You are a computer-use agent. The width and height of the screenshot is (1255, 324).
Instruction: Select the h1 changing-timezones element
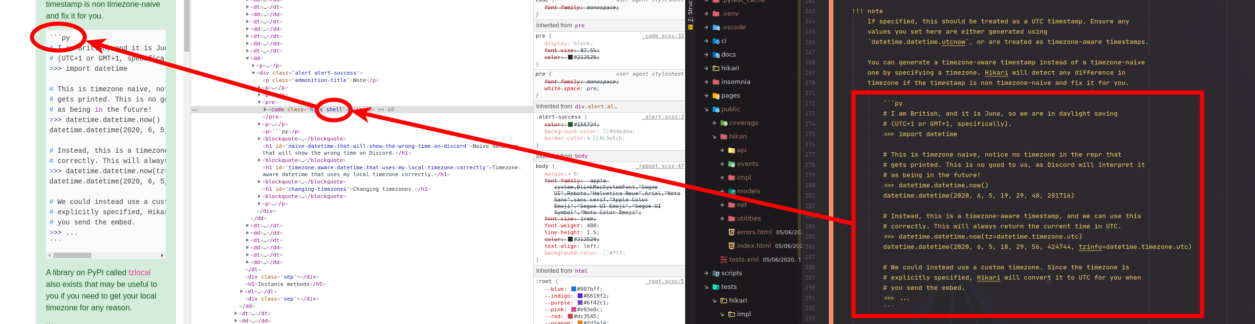click(x=347, y=189)
